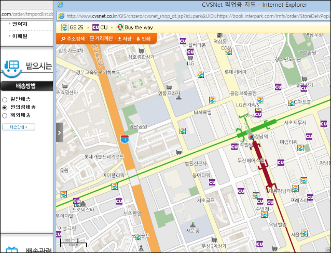Click GS25 marker right of 명달공원

(183, 131)
